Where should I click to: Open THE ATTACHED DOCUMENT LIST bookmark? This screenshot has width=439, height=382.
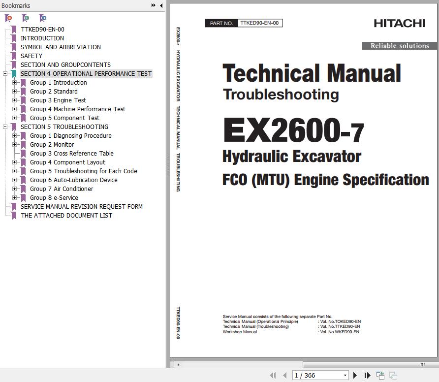click(66, 216)
